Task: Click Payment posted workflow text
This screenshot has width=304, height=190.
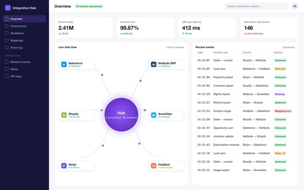Action: pos(223,77)
